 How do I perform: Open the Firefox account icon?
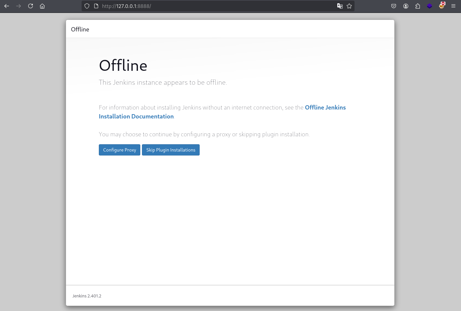coord(406,6)
